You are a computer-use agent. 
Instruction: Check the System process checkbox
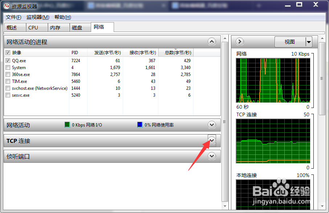8,68
